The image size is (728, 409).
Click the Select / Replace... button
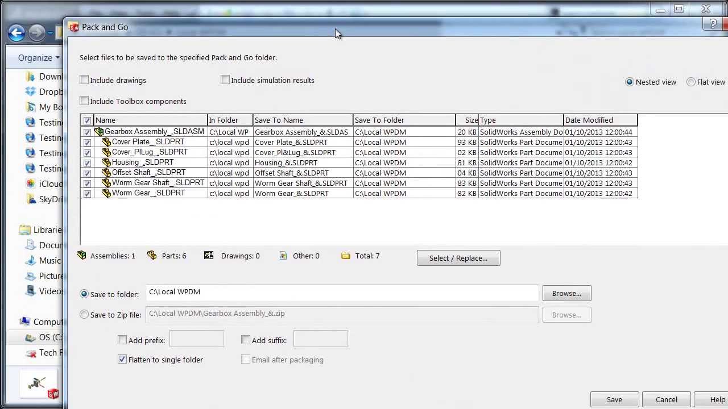(458, 258)
